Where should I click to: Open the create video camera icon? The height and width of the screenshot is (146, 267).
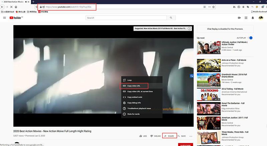pyautogui.click(x=239, y=18)
